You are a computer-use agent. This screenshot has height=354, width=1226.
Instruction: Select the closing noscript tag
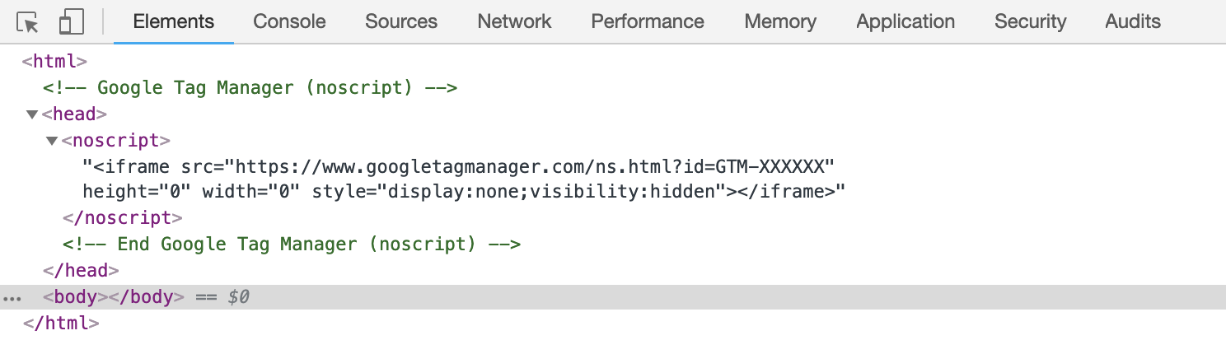click(122, 218)
